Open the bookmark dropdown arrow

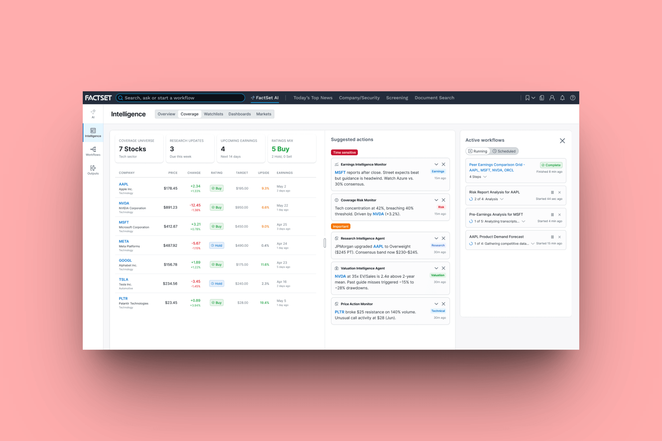tap(533, 98)
